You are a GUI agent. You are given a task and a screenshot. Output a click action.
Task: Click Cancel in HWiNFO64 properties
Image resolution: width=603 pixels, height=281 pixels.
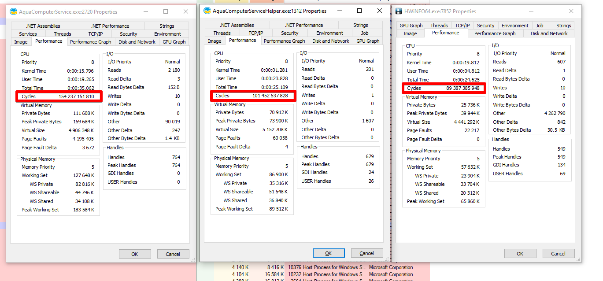tap(559, 254)
